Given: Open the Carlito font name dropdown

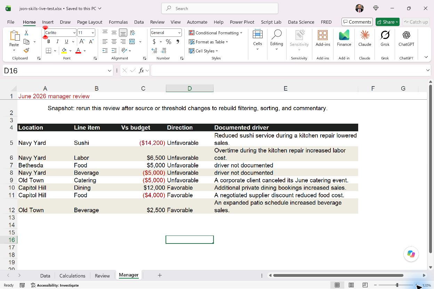Looking at the screenshot, I should click(x=74, y=33).
